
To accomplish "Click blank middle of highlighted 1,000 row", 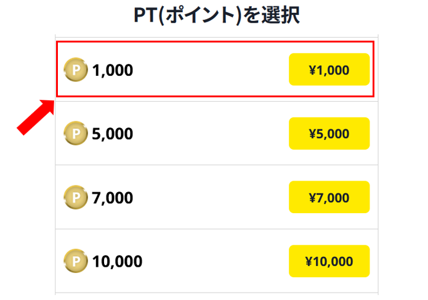I will 210,70.
